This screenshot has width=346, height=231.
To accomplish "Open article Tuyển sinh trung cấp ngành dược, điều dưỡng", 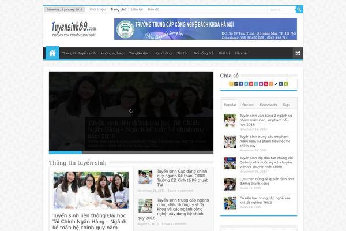I will (173, 209).
